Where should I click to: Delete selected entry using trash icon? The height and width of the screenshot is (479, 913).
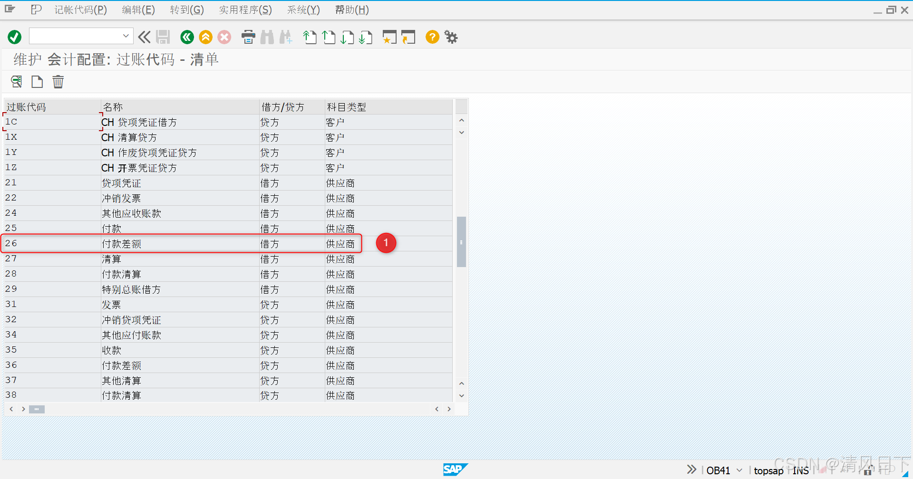point(58,81)
